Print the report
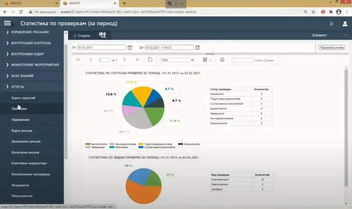This screenshot has width=352, height=209. click(222, 60)
